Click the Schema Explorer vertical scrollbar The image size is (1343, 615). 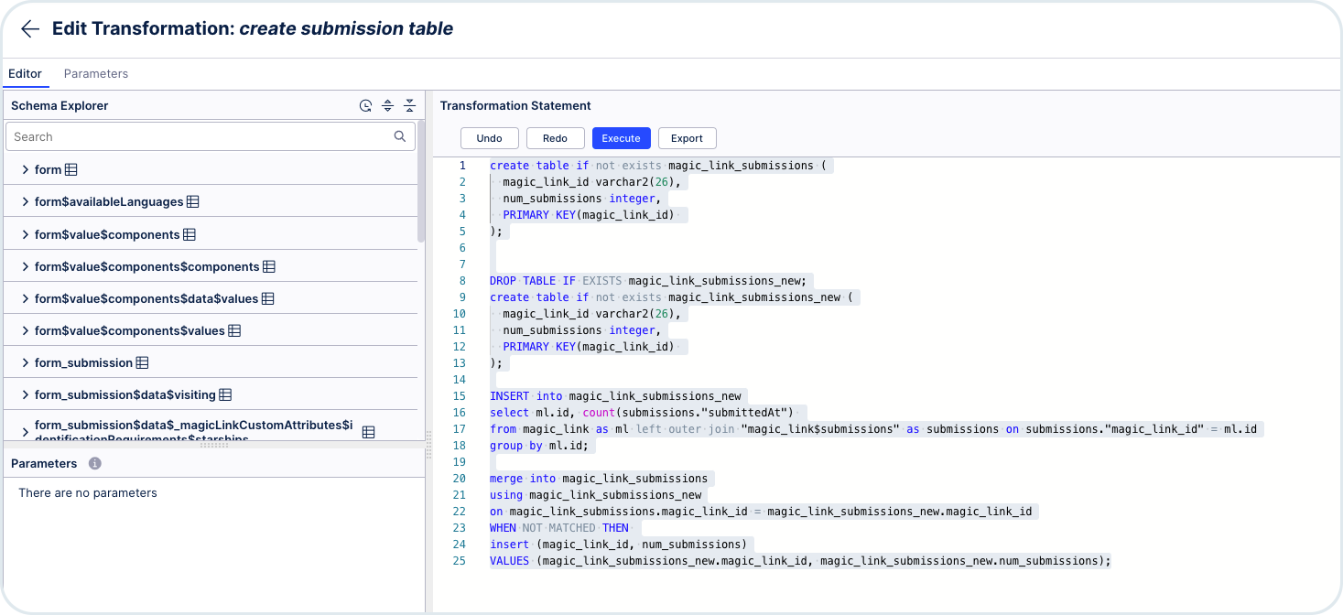(x=421, y=183)
